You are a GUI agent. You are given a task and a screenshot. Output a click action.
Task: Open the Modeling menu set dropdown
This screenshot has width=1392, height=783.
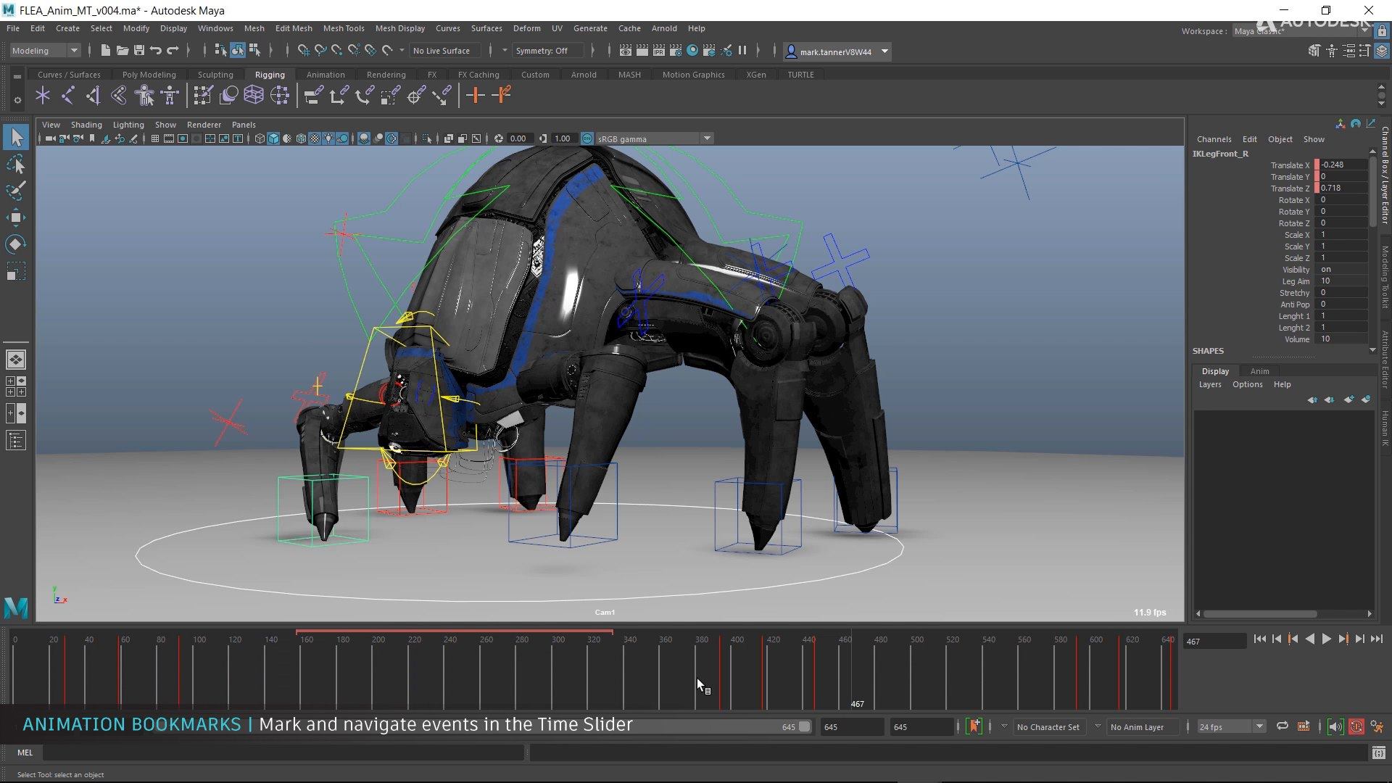[44, 51]
